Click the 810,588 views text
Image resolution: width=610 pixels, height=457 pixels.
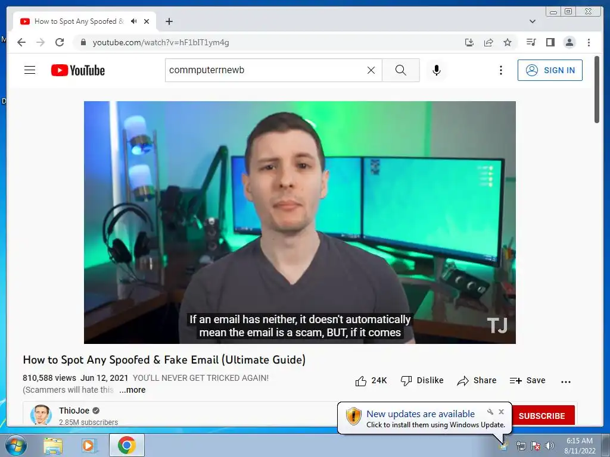pos(49,378)
